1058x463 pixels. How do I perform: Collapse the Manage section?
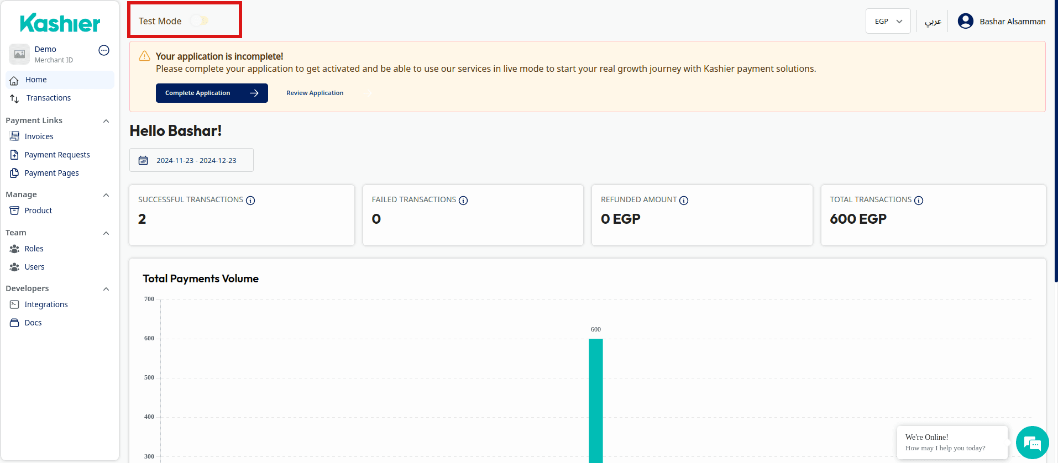106,195
